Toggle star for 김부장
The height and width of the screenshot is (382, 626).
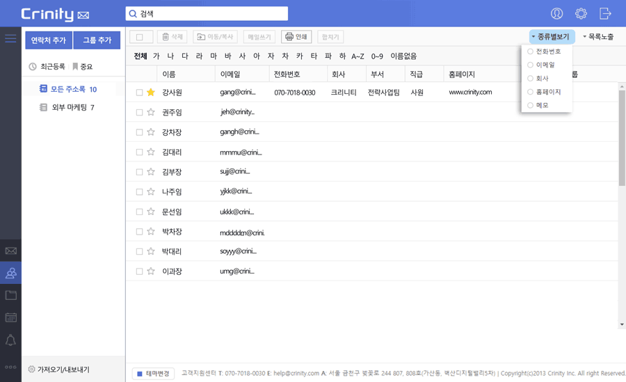150,172
